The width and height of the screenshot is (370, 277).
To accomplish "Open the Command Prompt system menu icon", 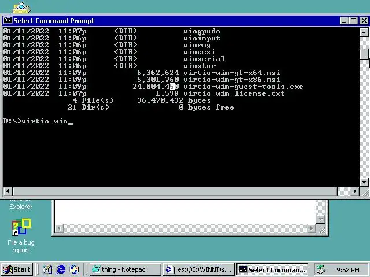I will [8, 21].
